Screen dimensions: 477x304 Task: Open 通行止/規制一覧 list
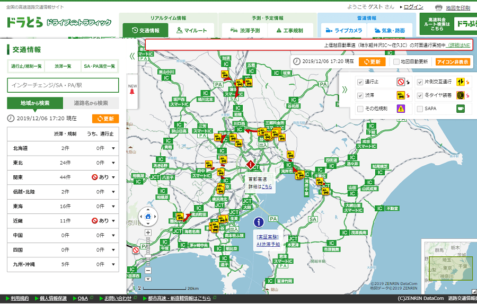tap(26, 66)
